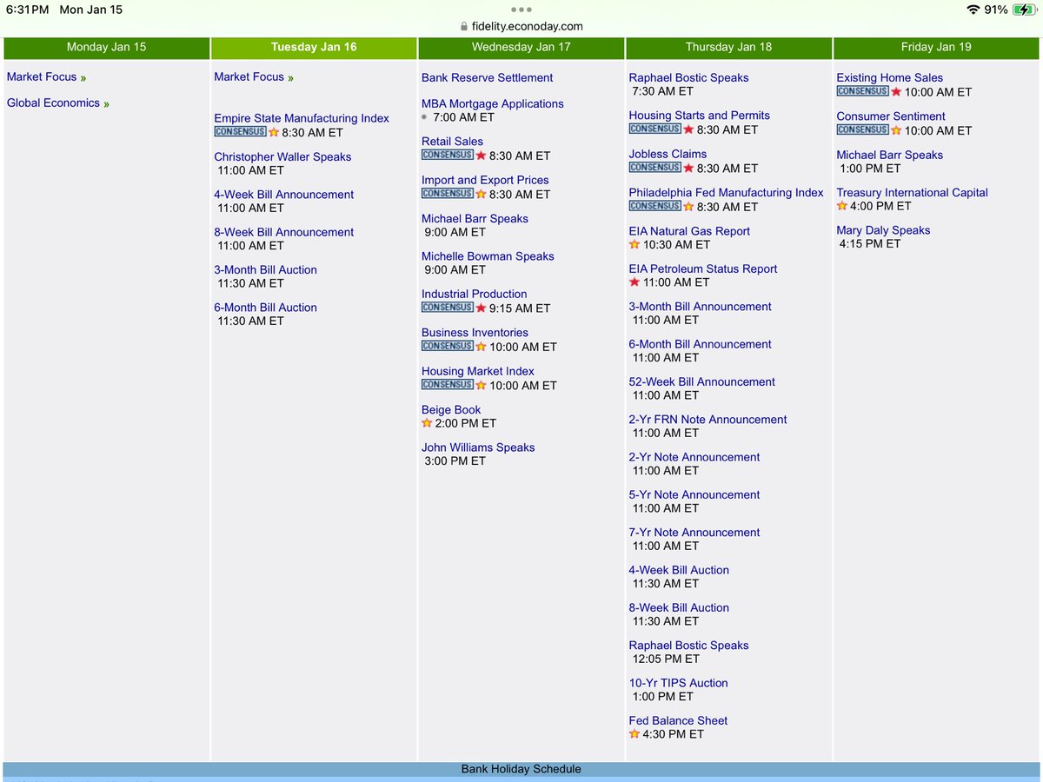1043x782 pixels.
Task: Tap the lock icon in address bar
Action: tap(464, 26)
